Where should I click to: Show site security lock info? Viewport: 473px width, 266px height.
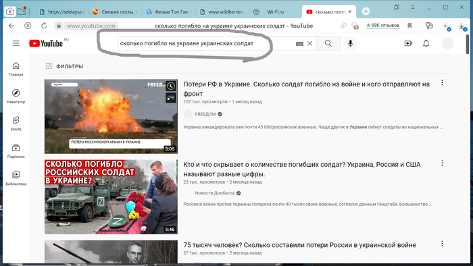pos(59,26)
